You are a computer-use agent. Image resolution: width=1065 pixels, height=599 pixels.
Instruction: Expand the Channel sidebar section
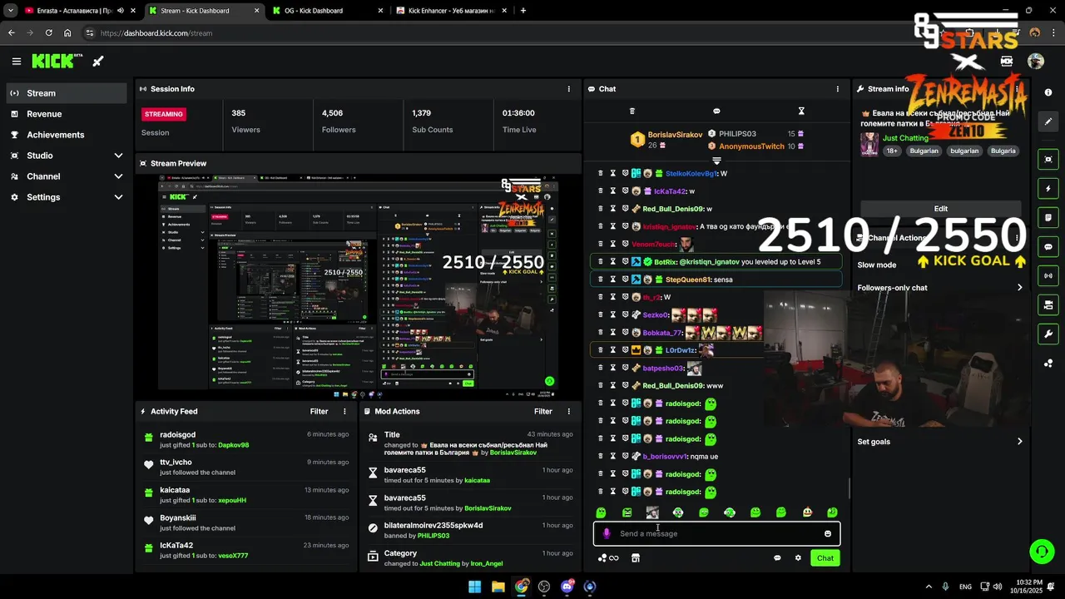point(67,176)
